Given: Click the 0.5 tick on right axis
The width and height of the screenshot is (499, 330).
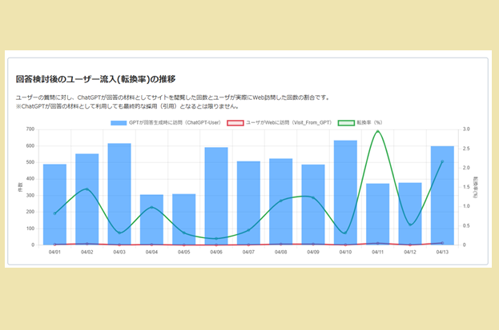Looking at the screenshot, I should [x=466, y=226].
